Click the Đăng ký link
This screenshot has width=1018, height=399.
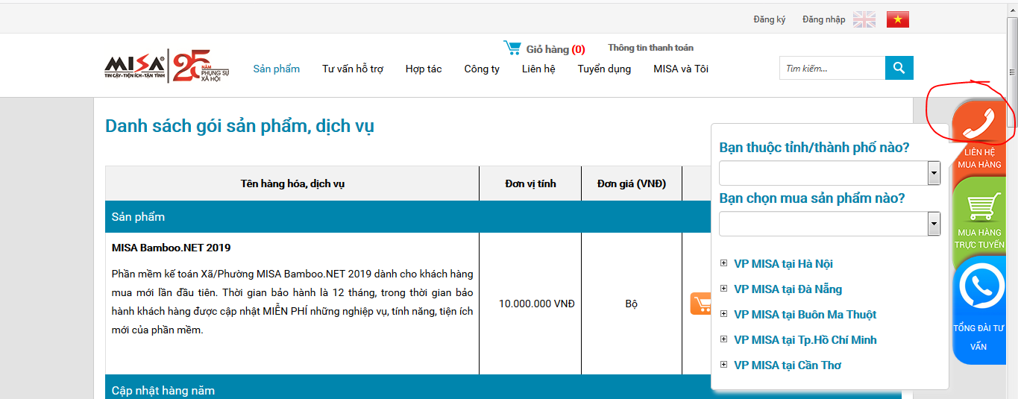pyautogui.click(x=770, y=19)
